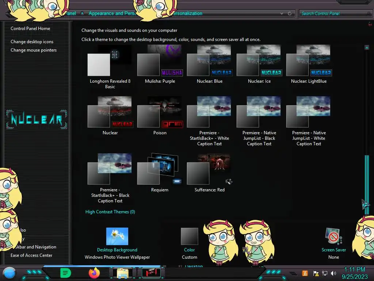Select Premiere Native JumpList White Caption theme
The image size is (374, 281).
pyautogui.click(x=309, y=121)
